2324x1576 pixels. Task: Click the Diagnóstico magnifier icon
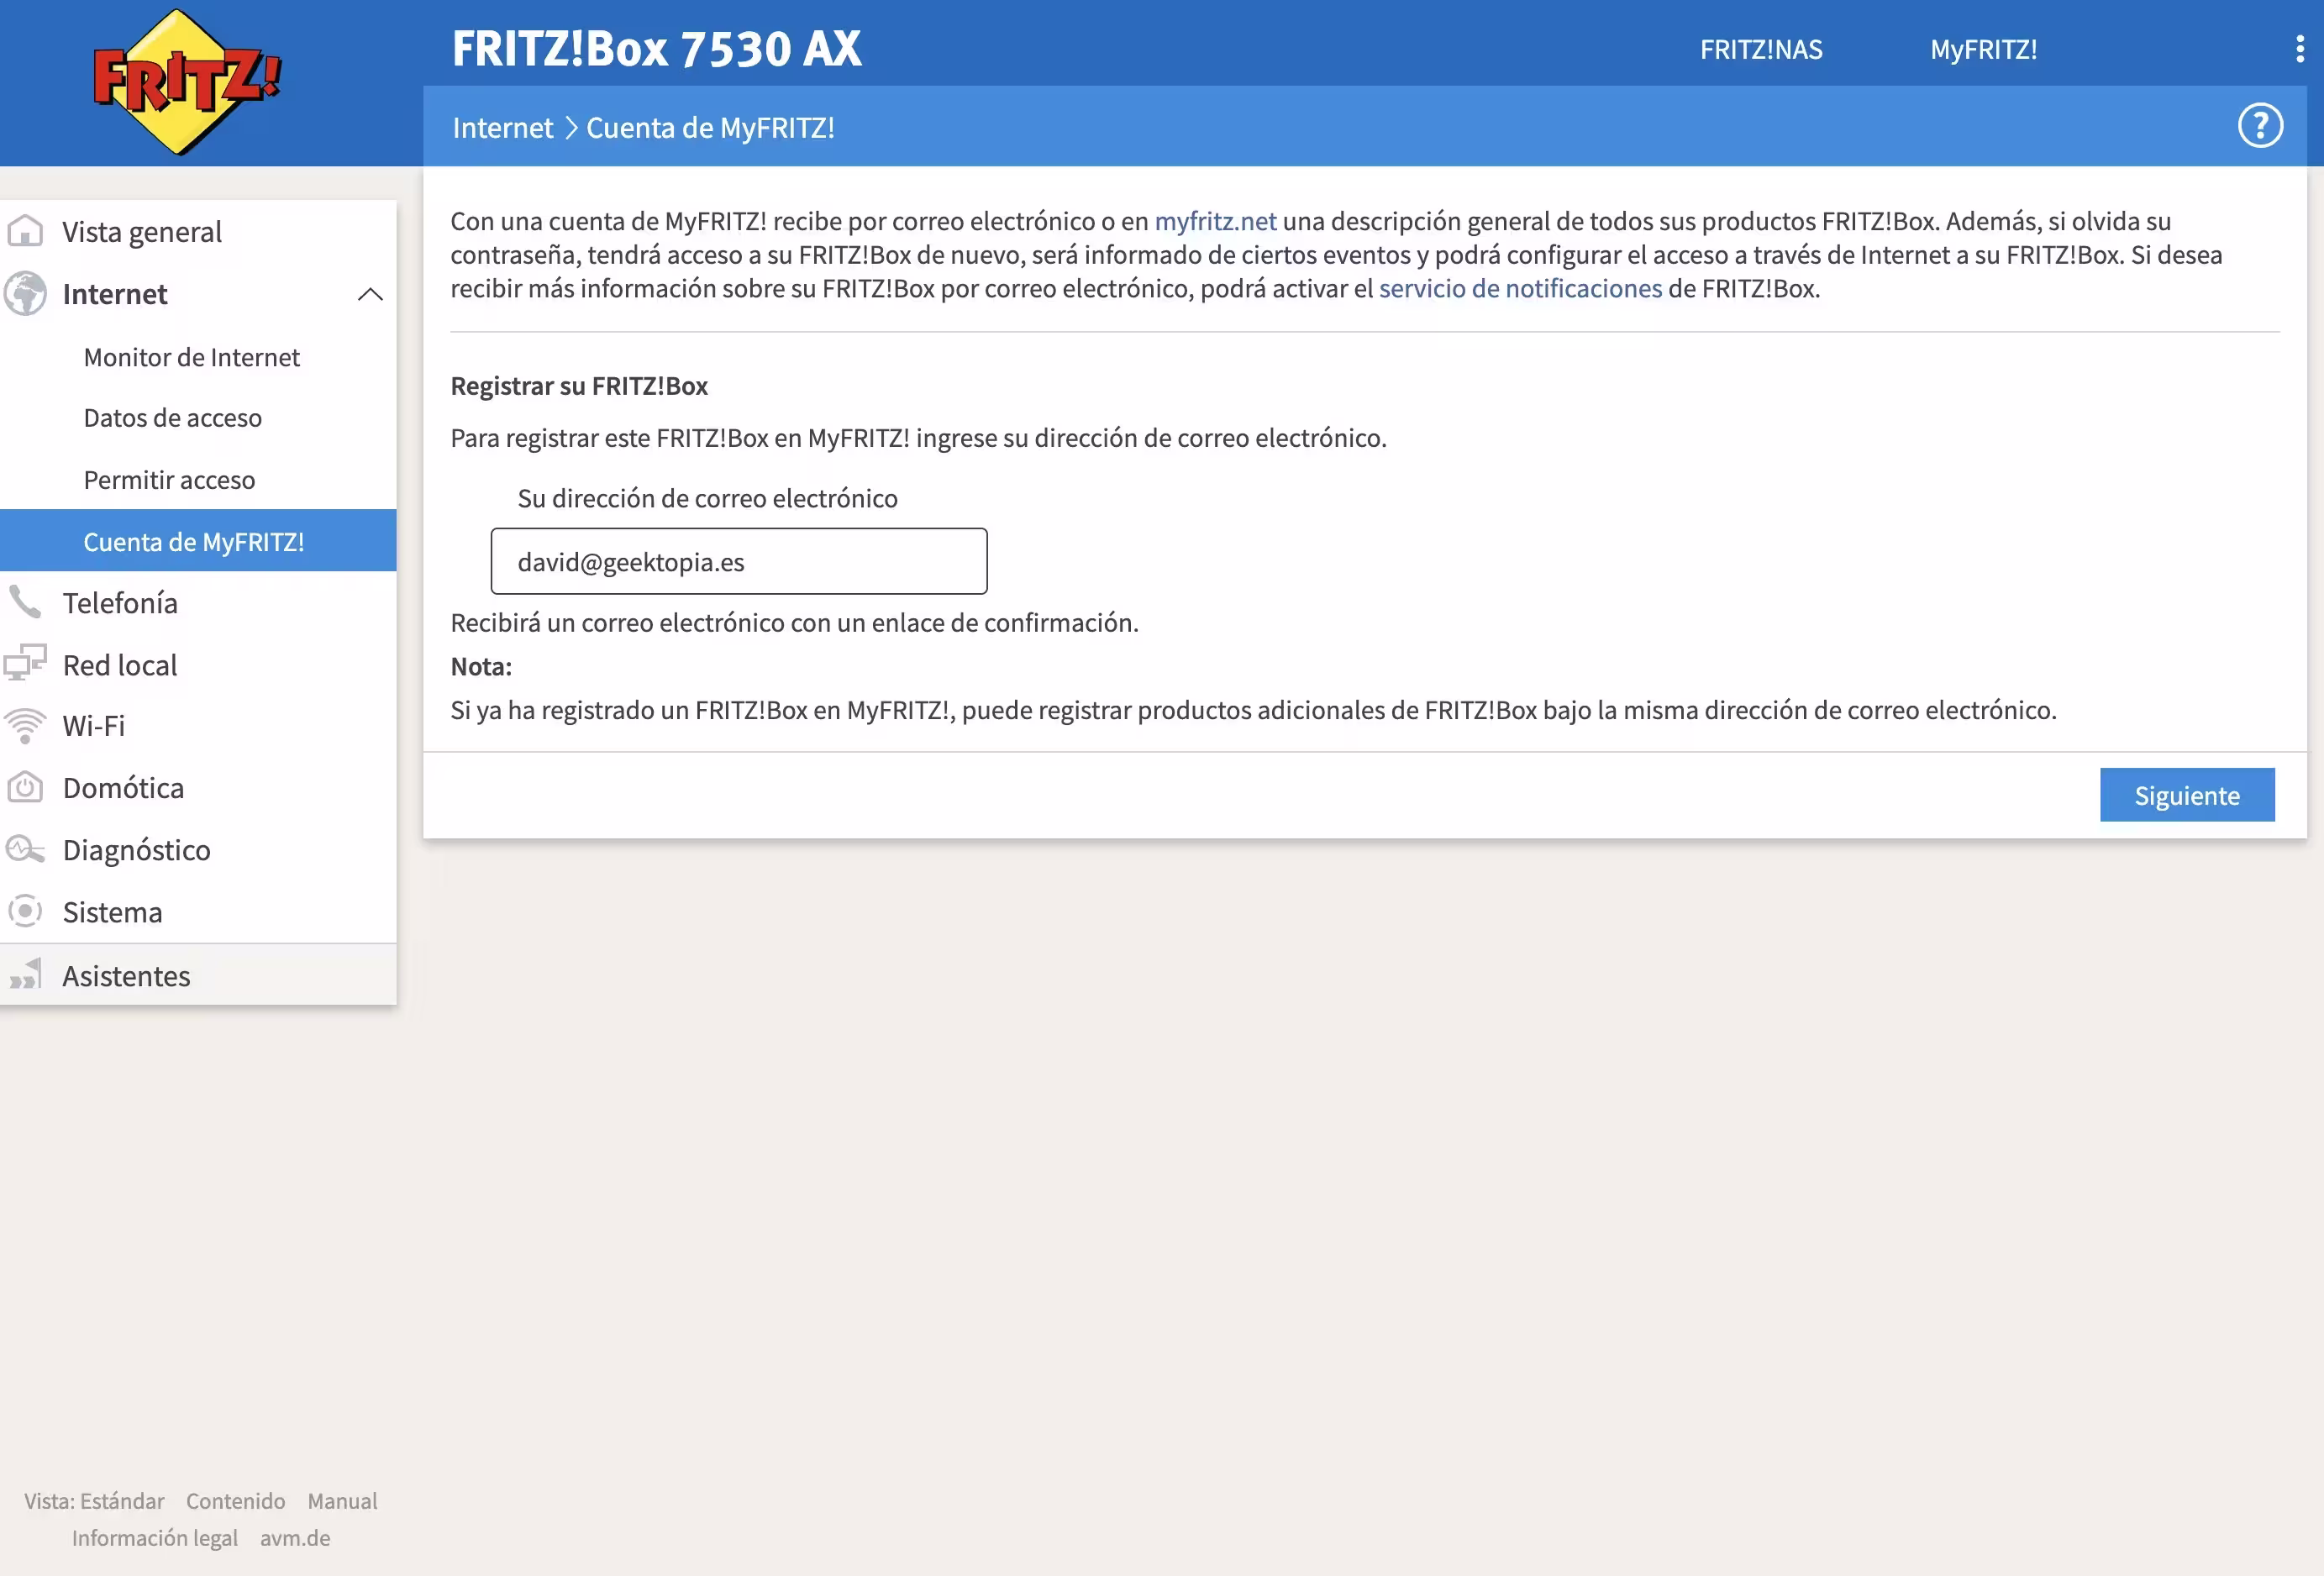coord(25,850)
